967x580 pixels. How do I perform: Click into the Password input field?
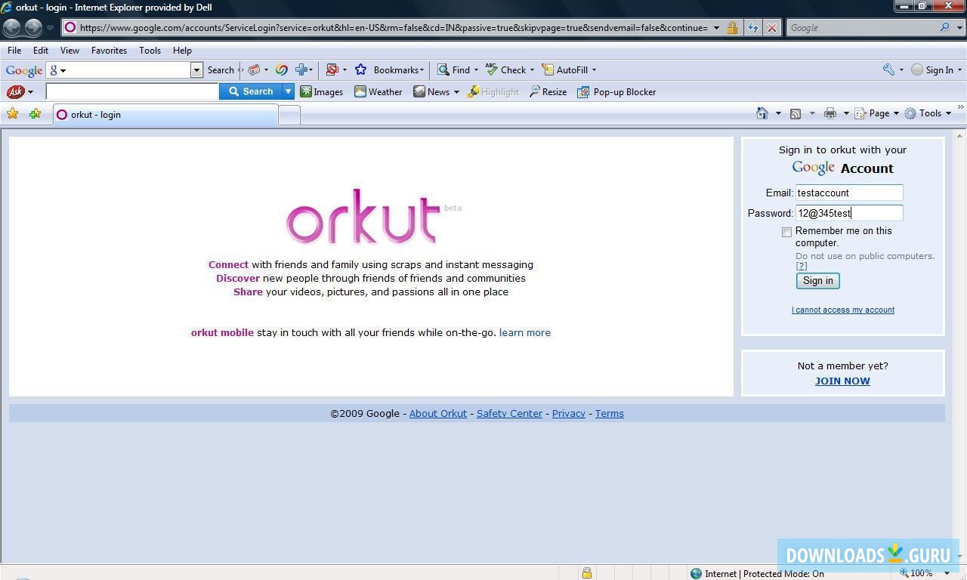(849, 213)
